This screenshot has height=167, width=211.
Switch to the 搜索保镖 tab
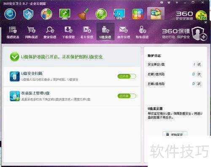point(50,32)
